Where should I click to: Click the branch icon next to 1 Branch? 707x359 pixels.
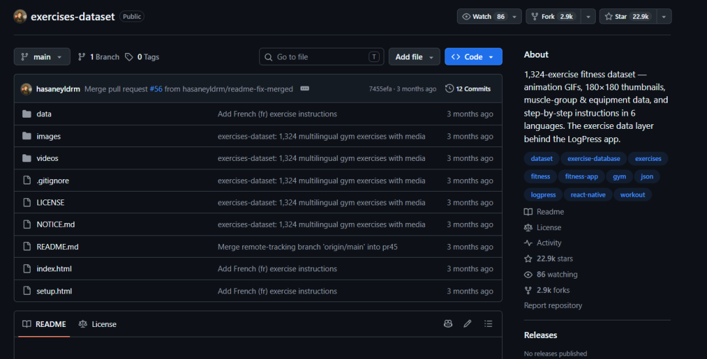pyautogui.click(x=82, y=57)
